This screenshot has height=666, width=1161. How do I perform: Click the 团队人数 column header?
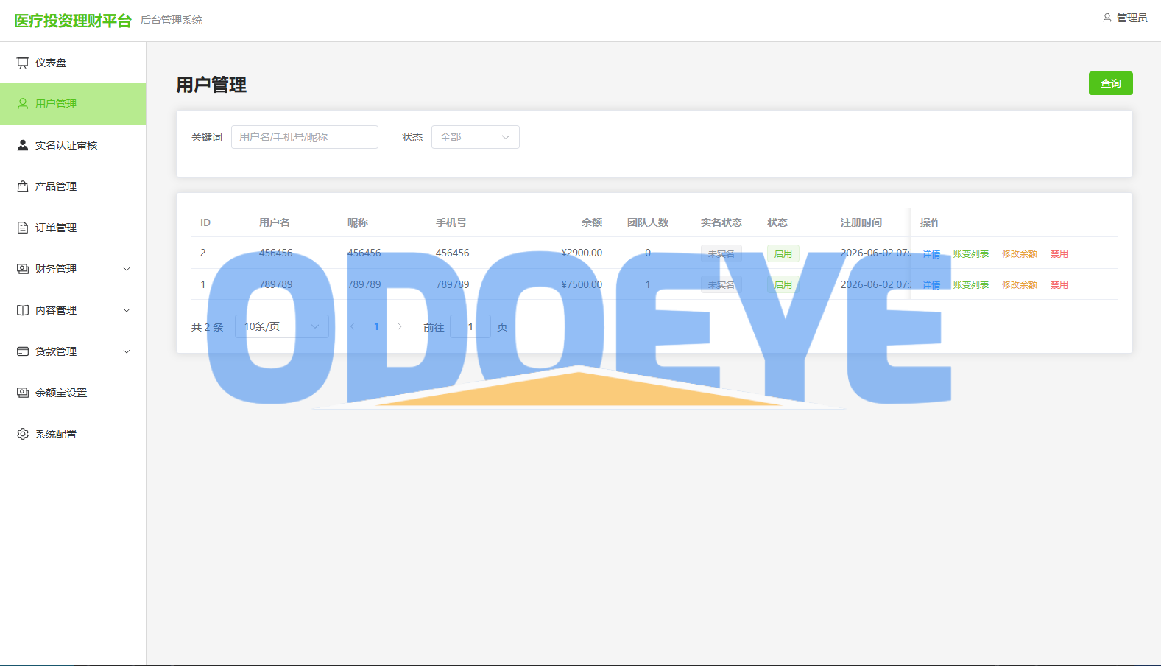(648, 222)
